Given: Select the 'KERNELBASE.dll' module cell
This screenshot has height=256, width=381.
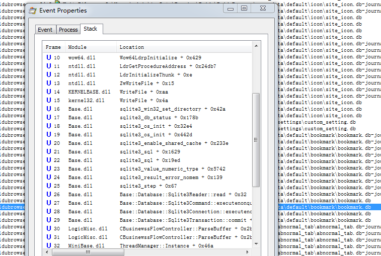Looking at the screenshot, I should point(89,92).
